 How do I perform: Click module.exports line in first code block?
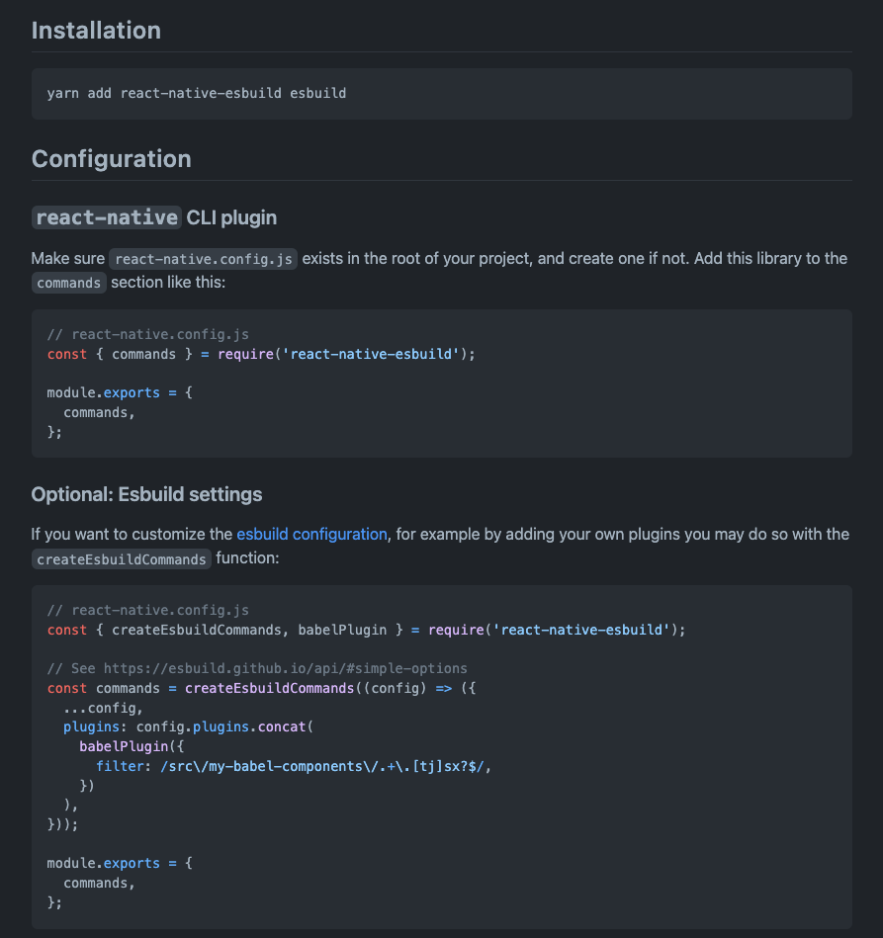(x=120, y=393)
